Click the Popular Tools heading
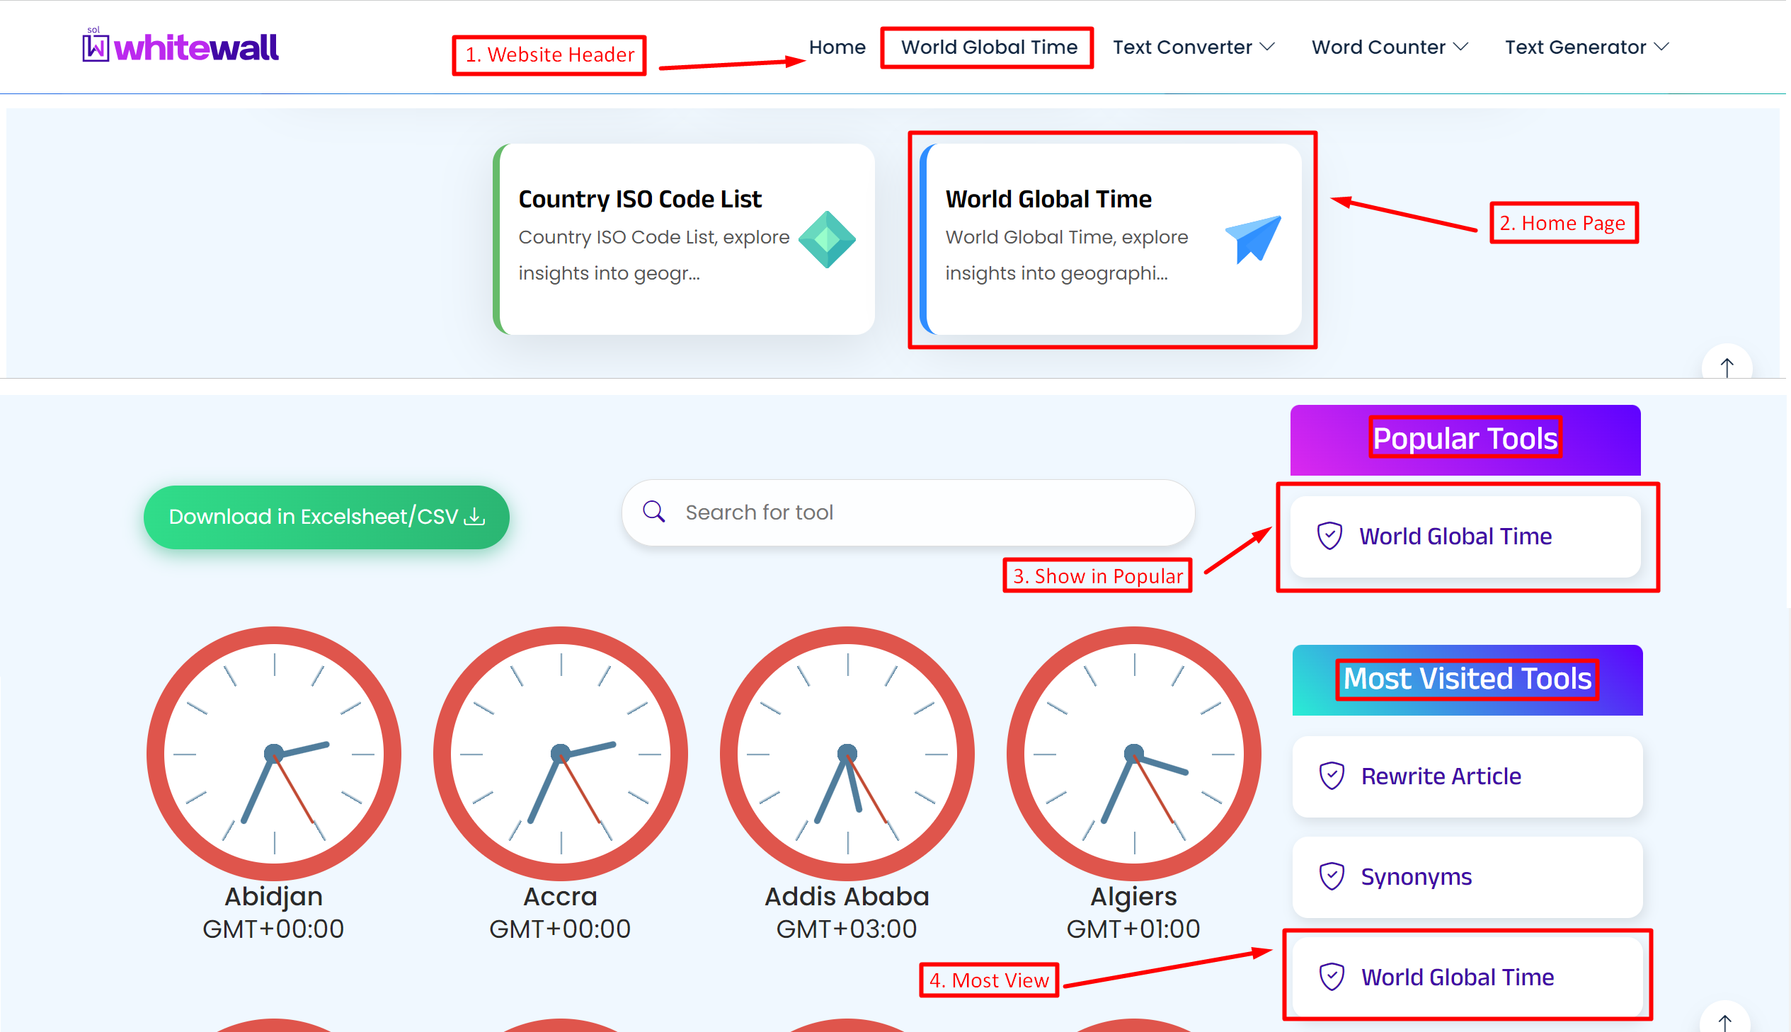Viewport: 1791px width, 1032px height. point(1465,439)
